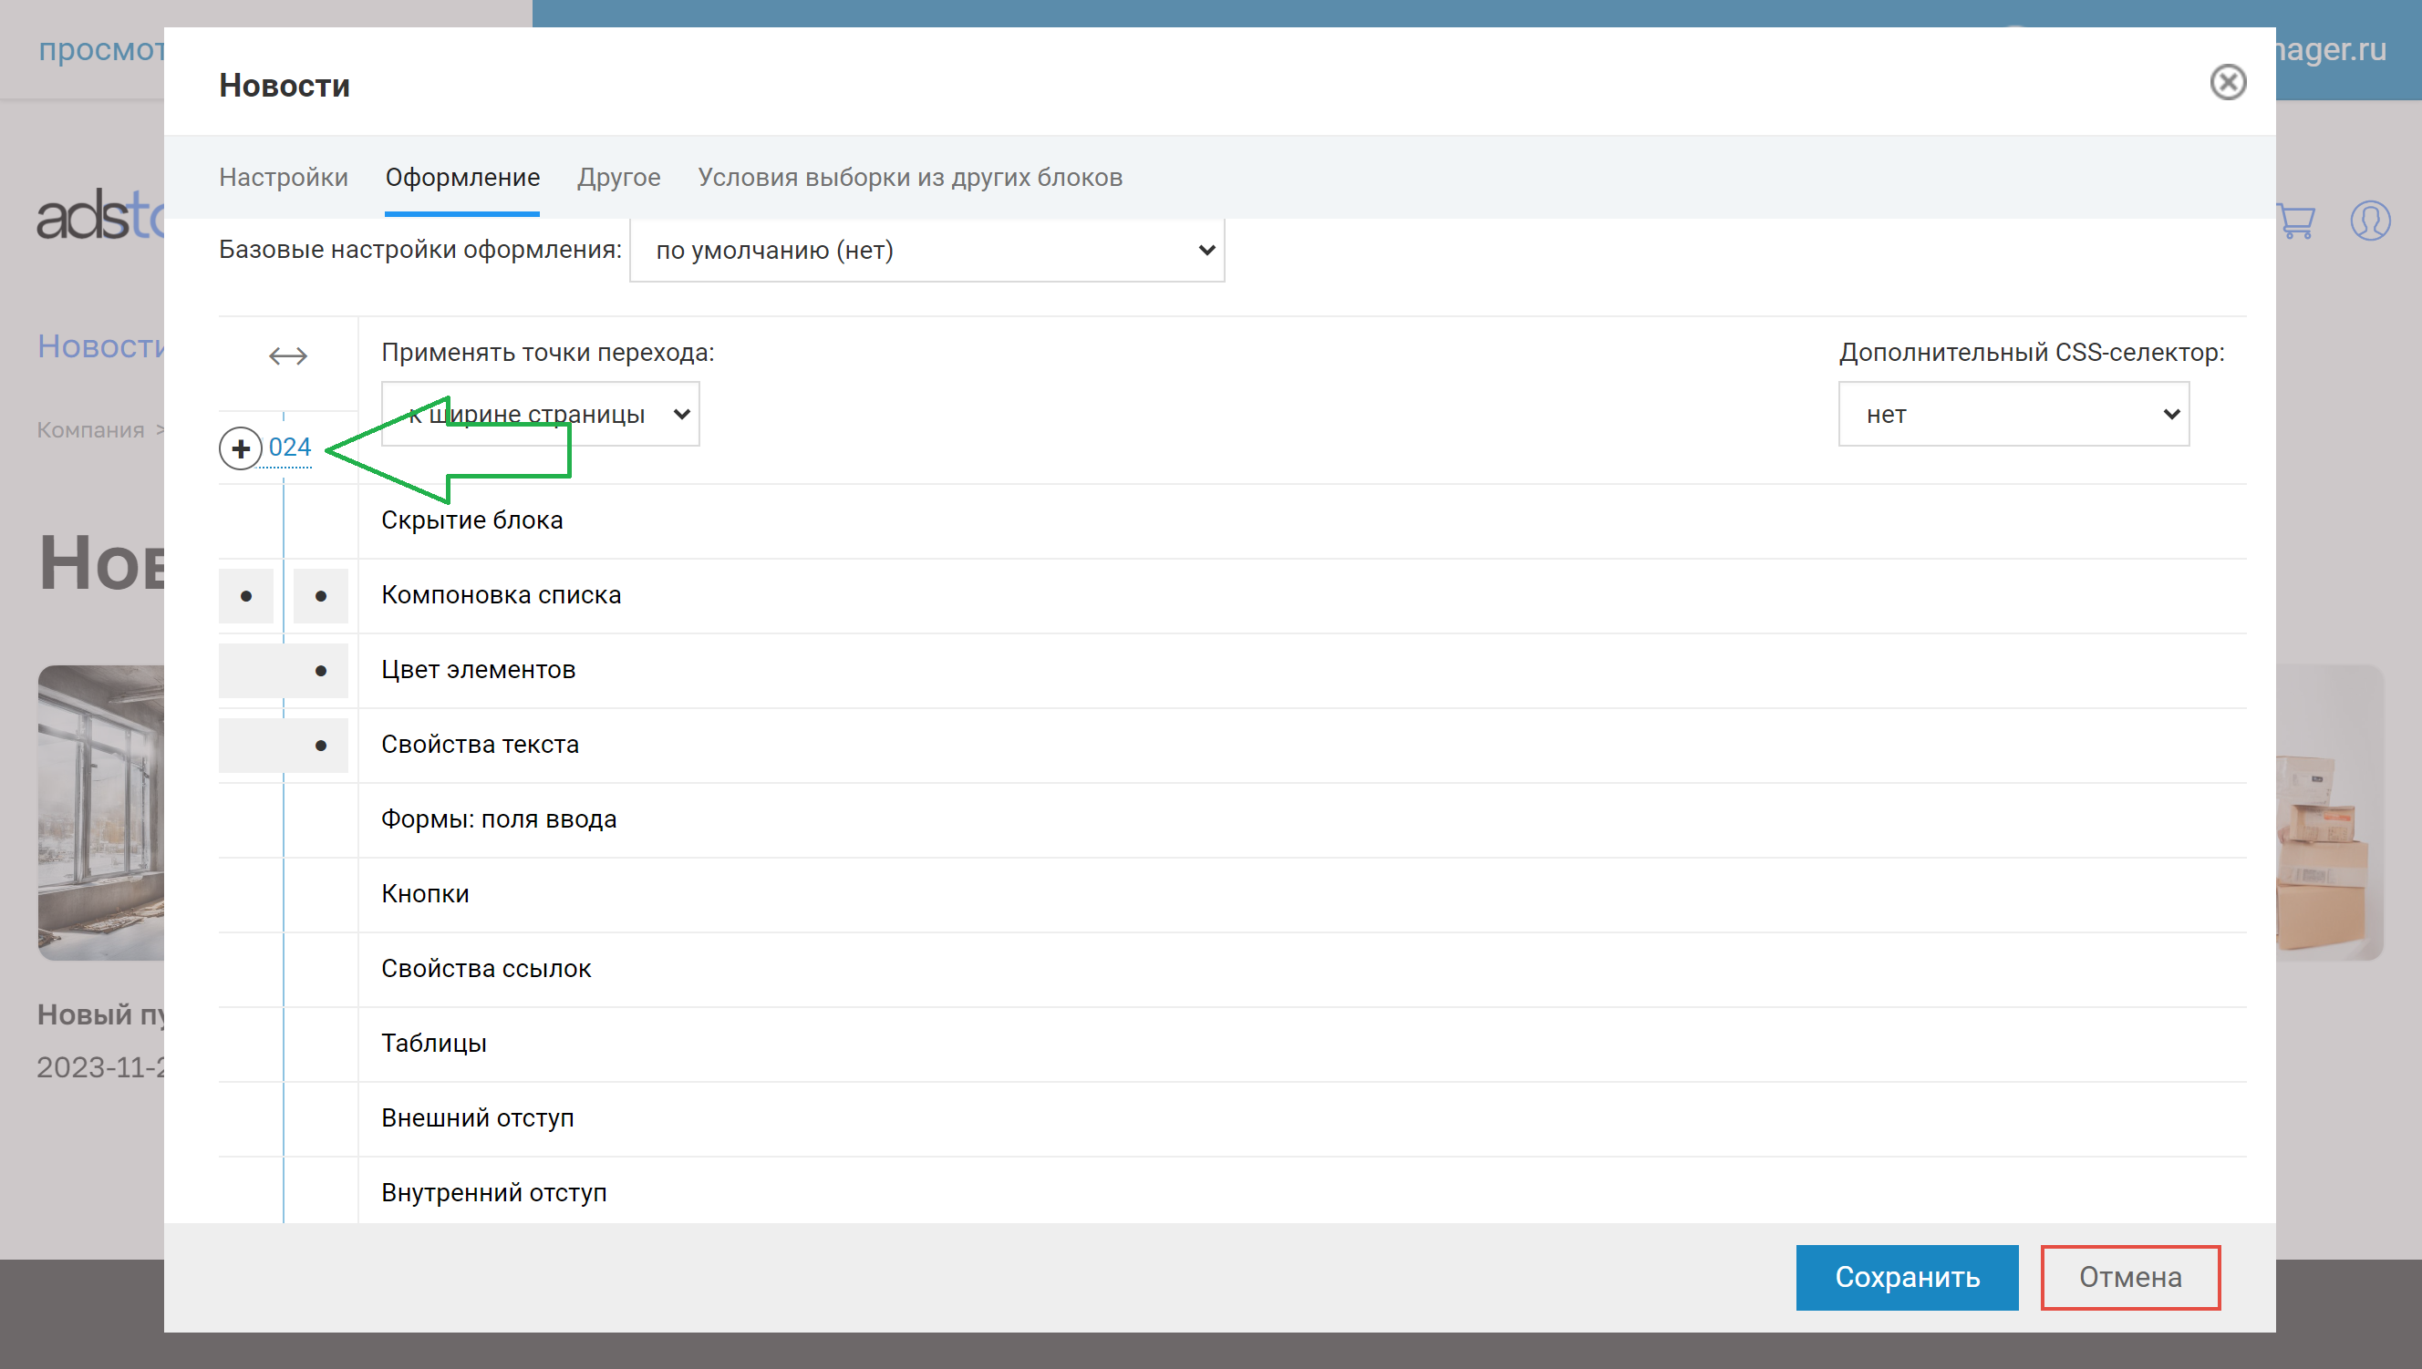Click the plus icon to add breakpoint
The width and height of the screenshot is (2422, 1369).
(x=241, y=448)
